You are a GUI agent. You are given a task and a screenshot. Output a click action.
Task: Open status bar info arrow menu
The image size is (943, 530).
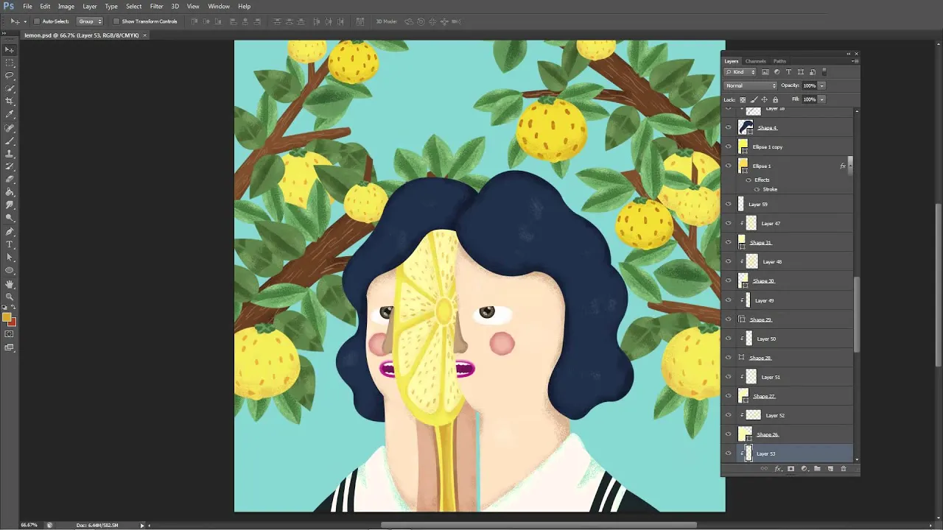142,525
